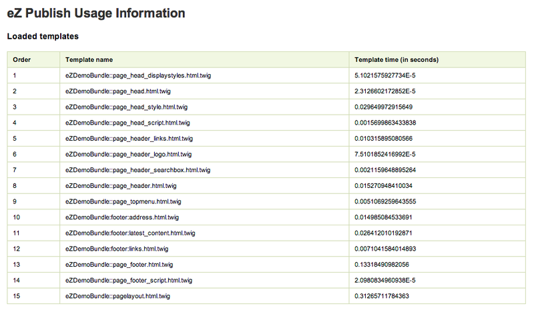Click the page_topmenu.html.twig template name
This screenshot has height=314, width=534.
point(123,201)
